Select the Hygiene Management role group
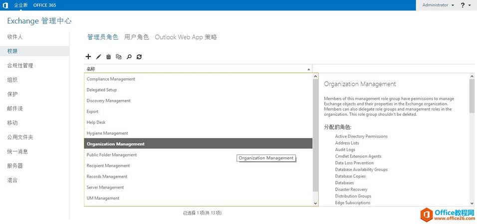 [x=199, y=133]
